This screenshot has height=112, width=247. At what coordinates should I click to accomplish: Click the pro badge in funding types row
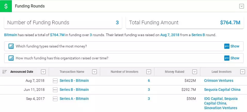coord(227,46)
